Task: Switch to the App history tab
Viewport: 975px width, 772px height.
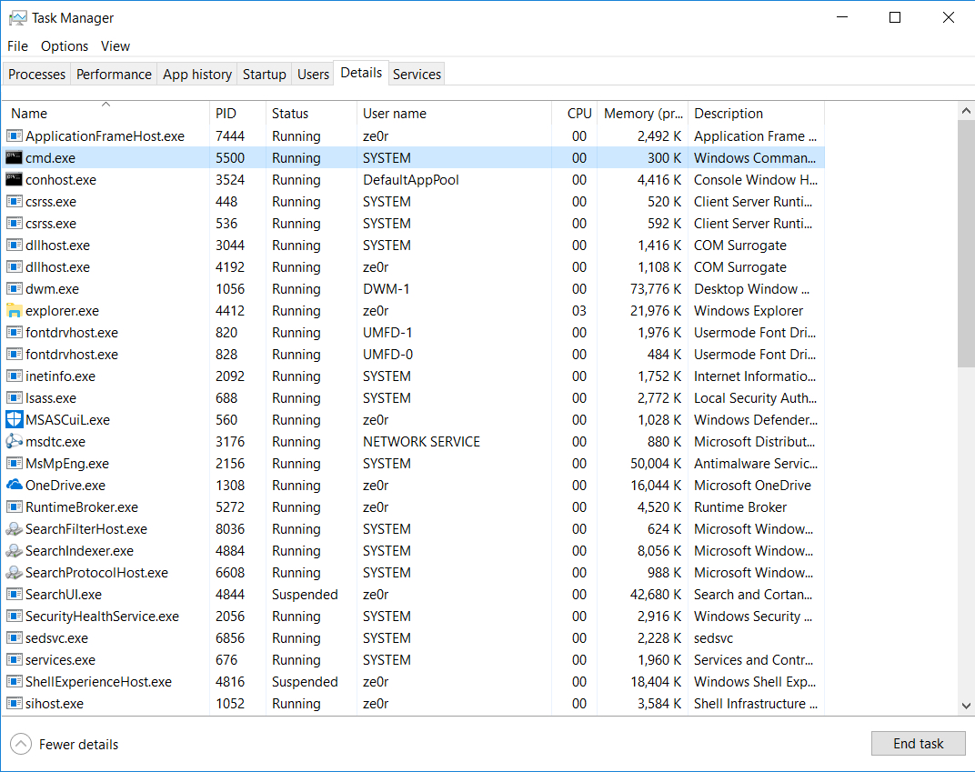Action: tap(197, 74)
